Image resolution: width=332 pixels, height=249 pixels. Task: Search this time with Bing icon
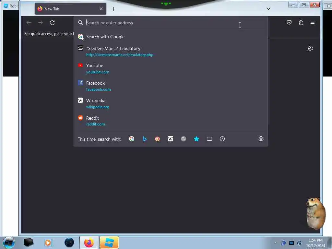[x=145, y=139]
